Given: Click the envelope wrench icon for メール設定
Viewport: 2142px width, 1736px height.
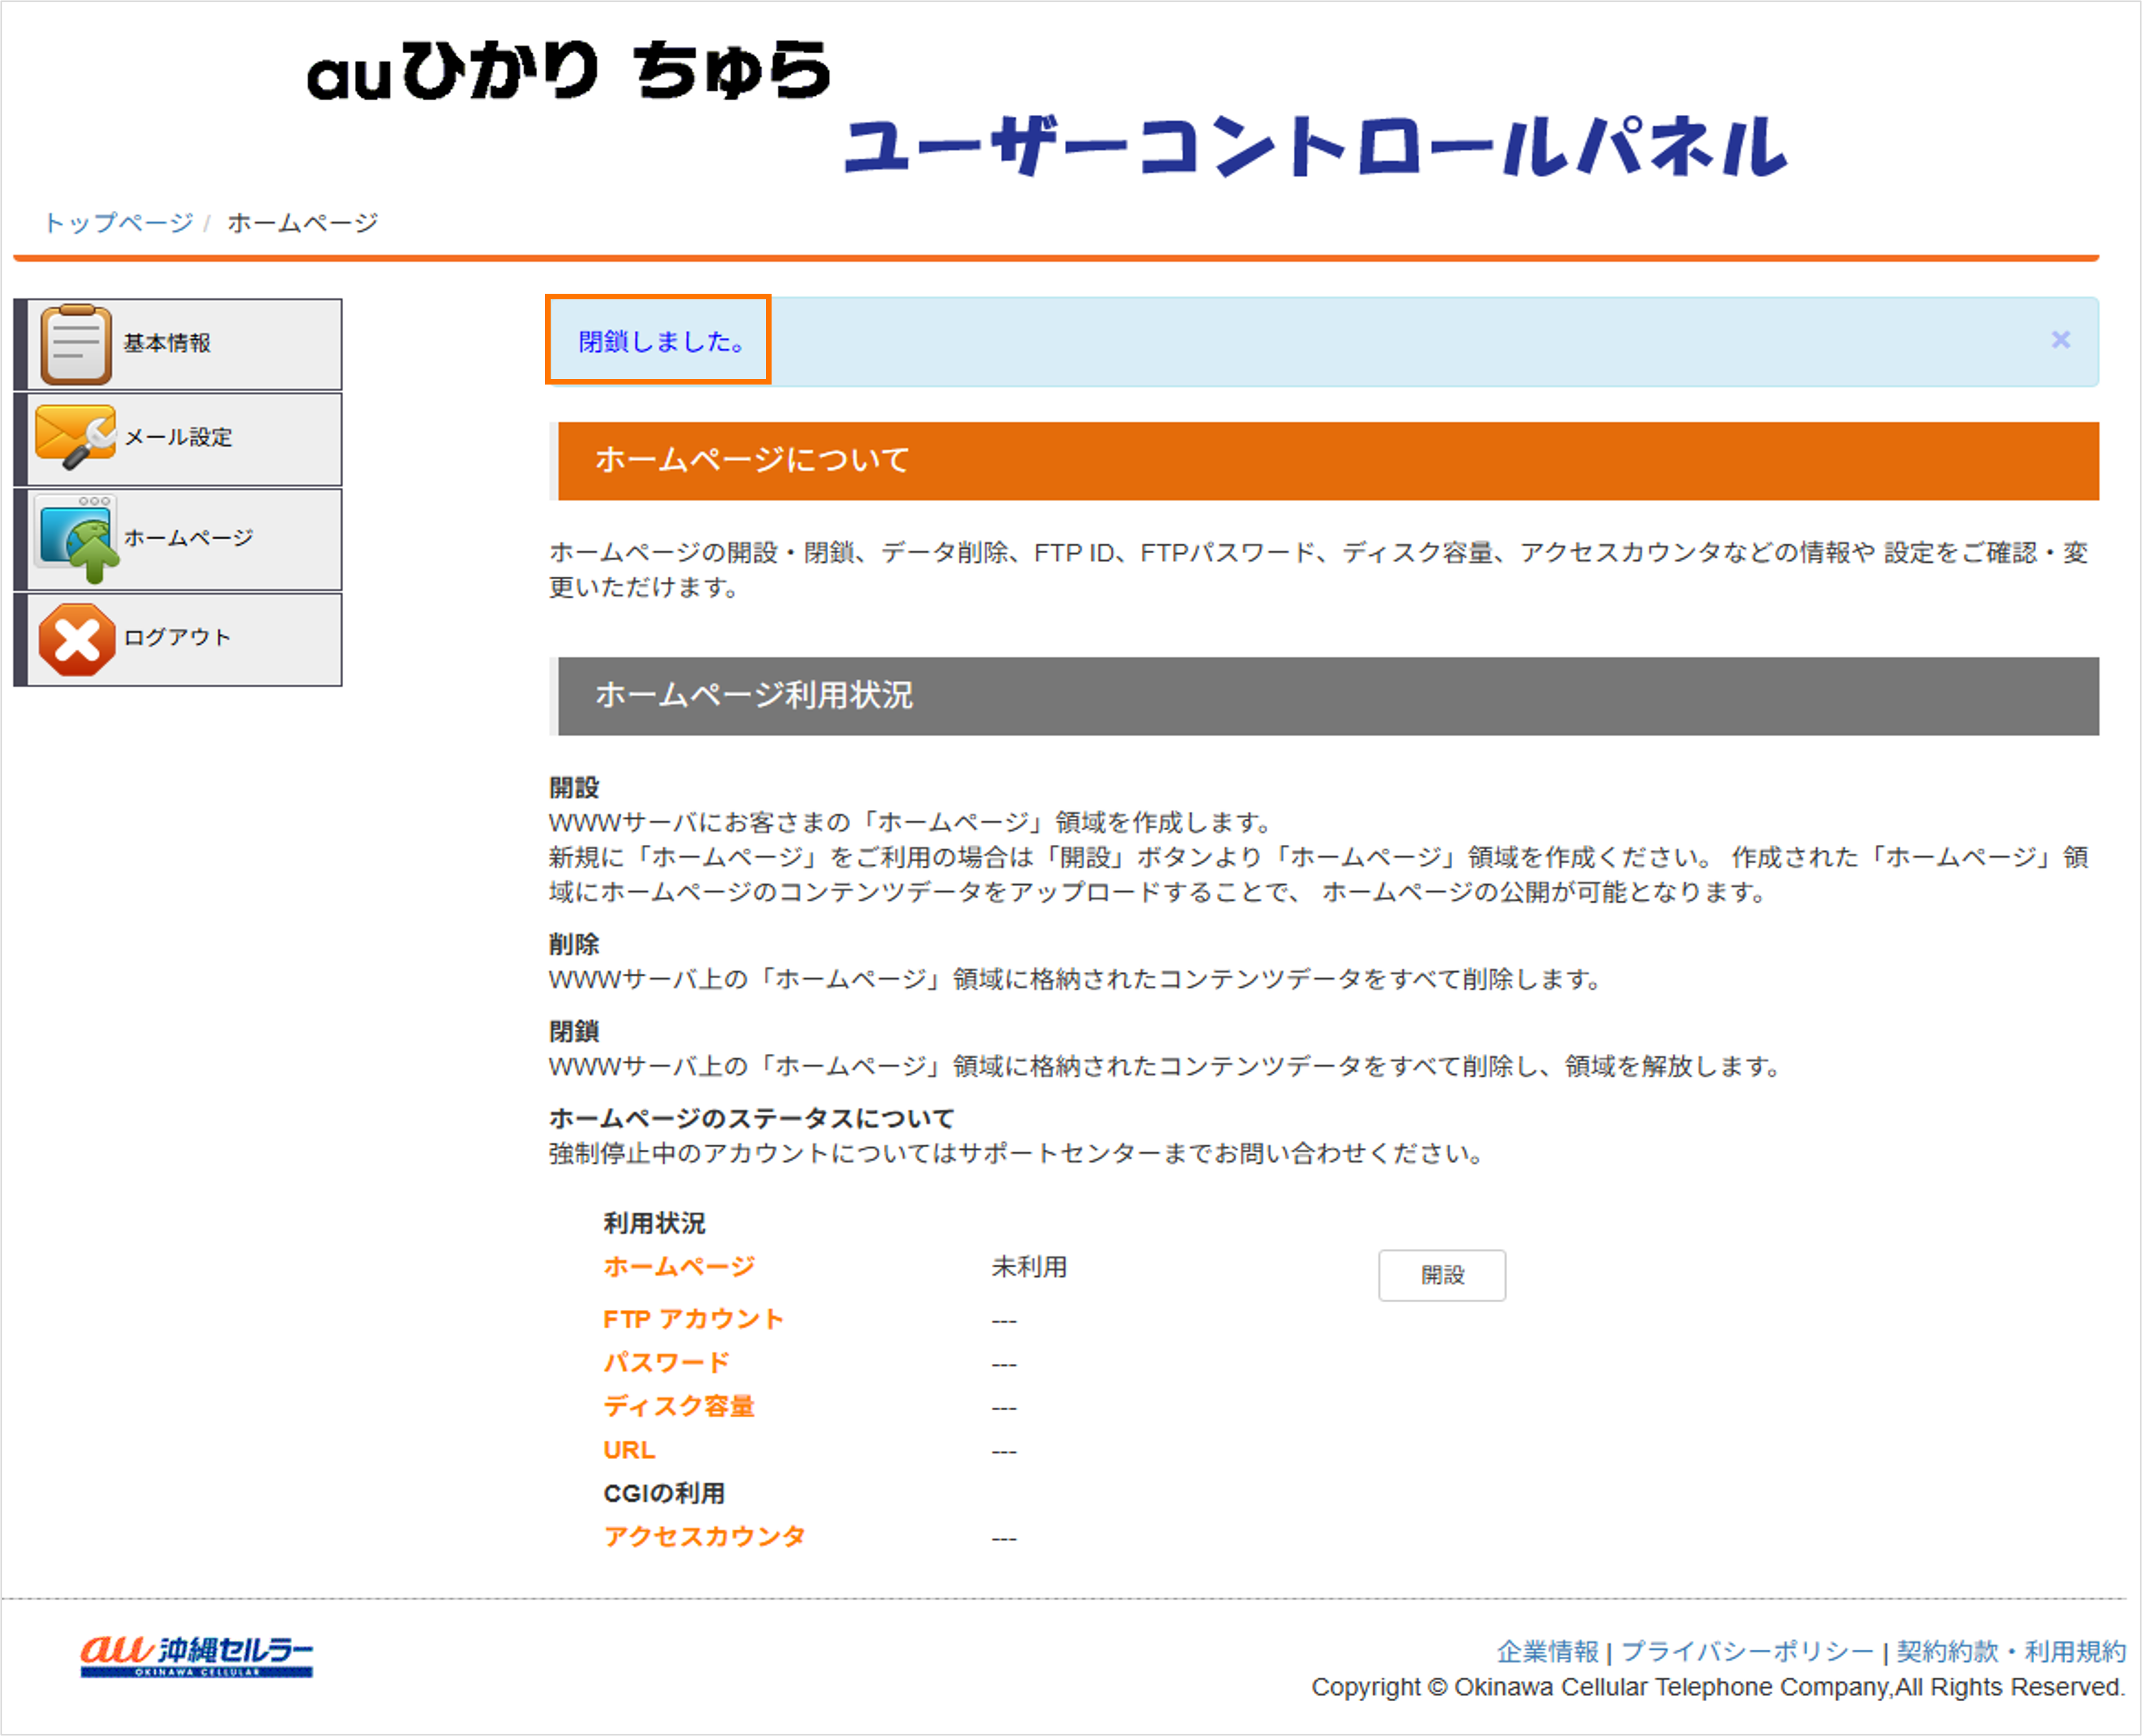Looking at the screenshot, I should 76,436.
